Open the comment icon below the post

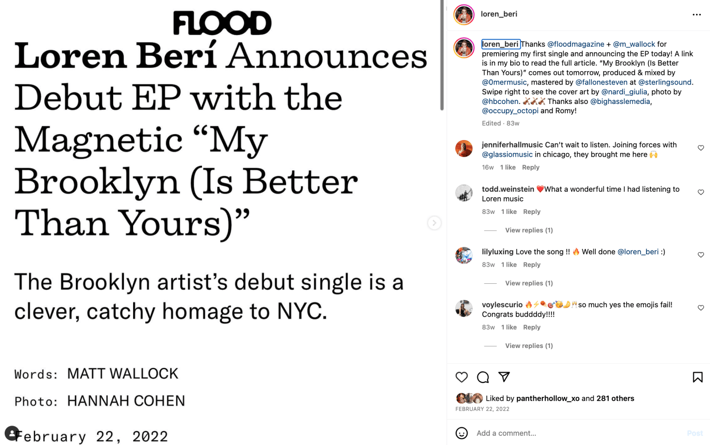tap(483, 377)
